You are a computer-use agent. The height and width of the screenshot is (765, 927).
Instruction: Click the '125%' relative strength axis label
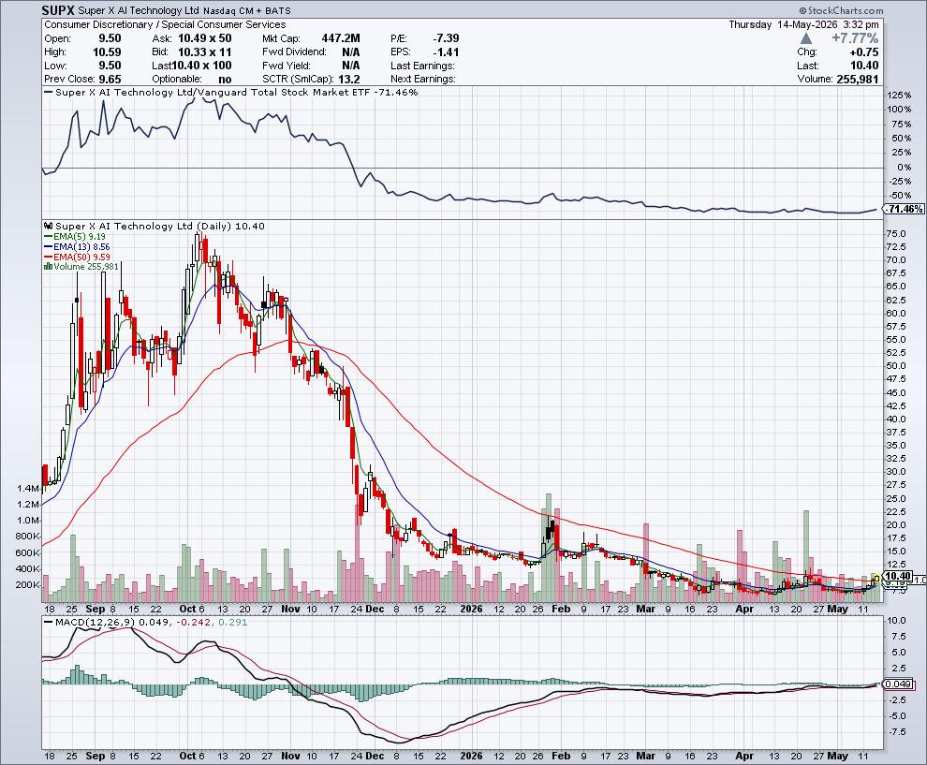pyautogui.click(x=899, y=96)
